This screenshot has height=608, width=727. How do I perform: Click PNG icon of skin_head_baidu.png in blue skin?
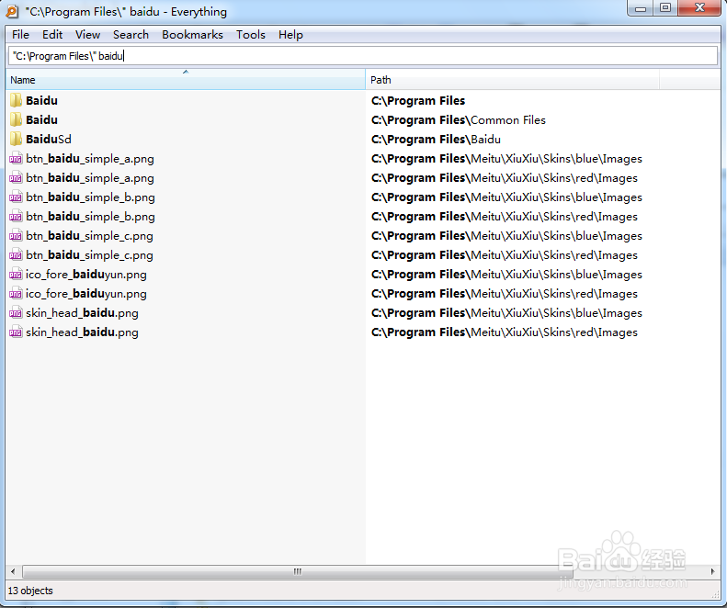(16, 313)
